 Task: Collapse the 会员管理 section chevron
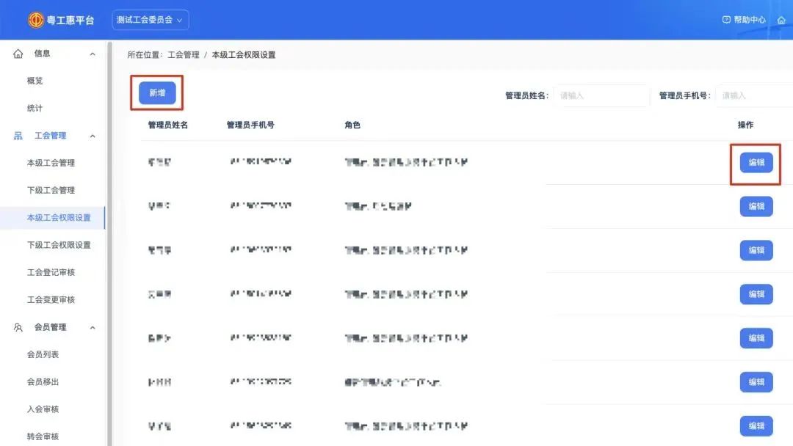coord(93,327)
